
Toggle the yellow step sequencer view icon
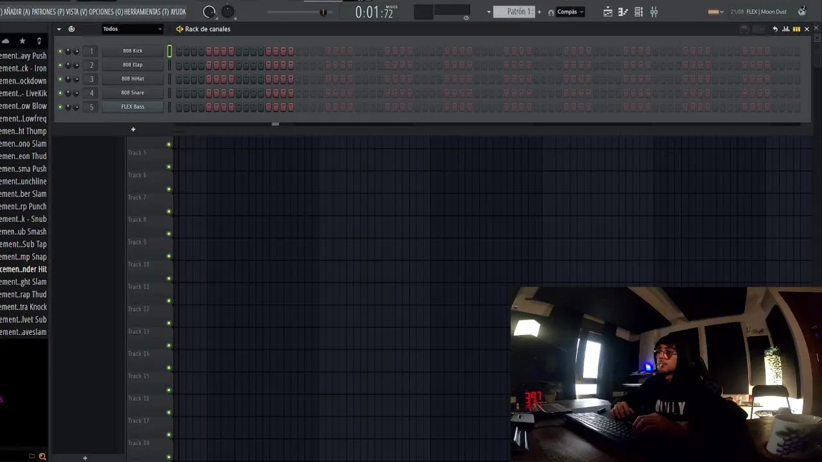[796, 29]
